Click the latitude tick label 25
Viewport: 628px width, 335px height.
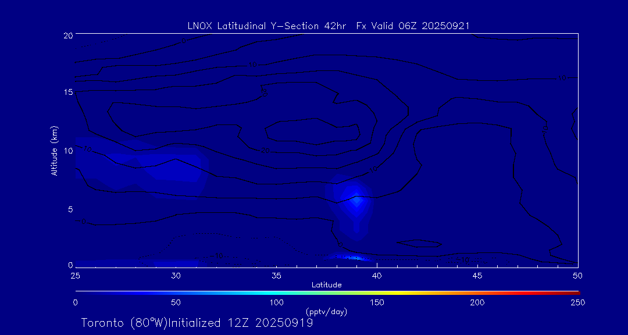[x=75, y=276]
